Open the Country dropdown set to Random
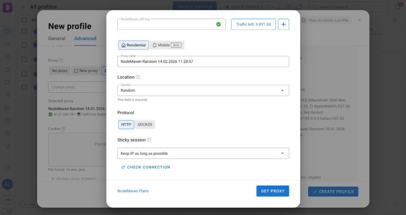 point(203,90)
